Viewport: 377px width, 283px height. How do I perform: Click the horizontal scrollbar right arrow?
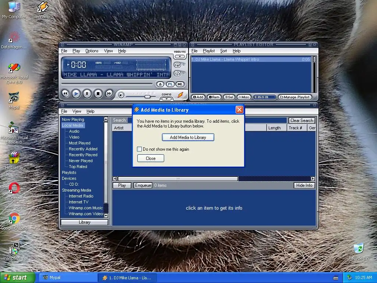pyautogui.click(x=313, y=179)
